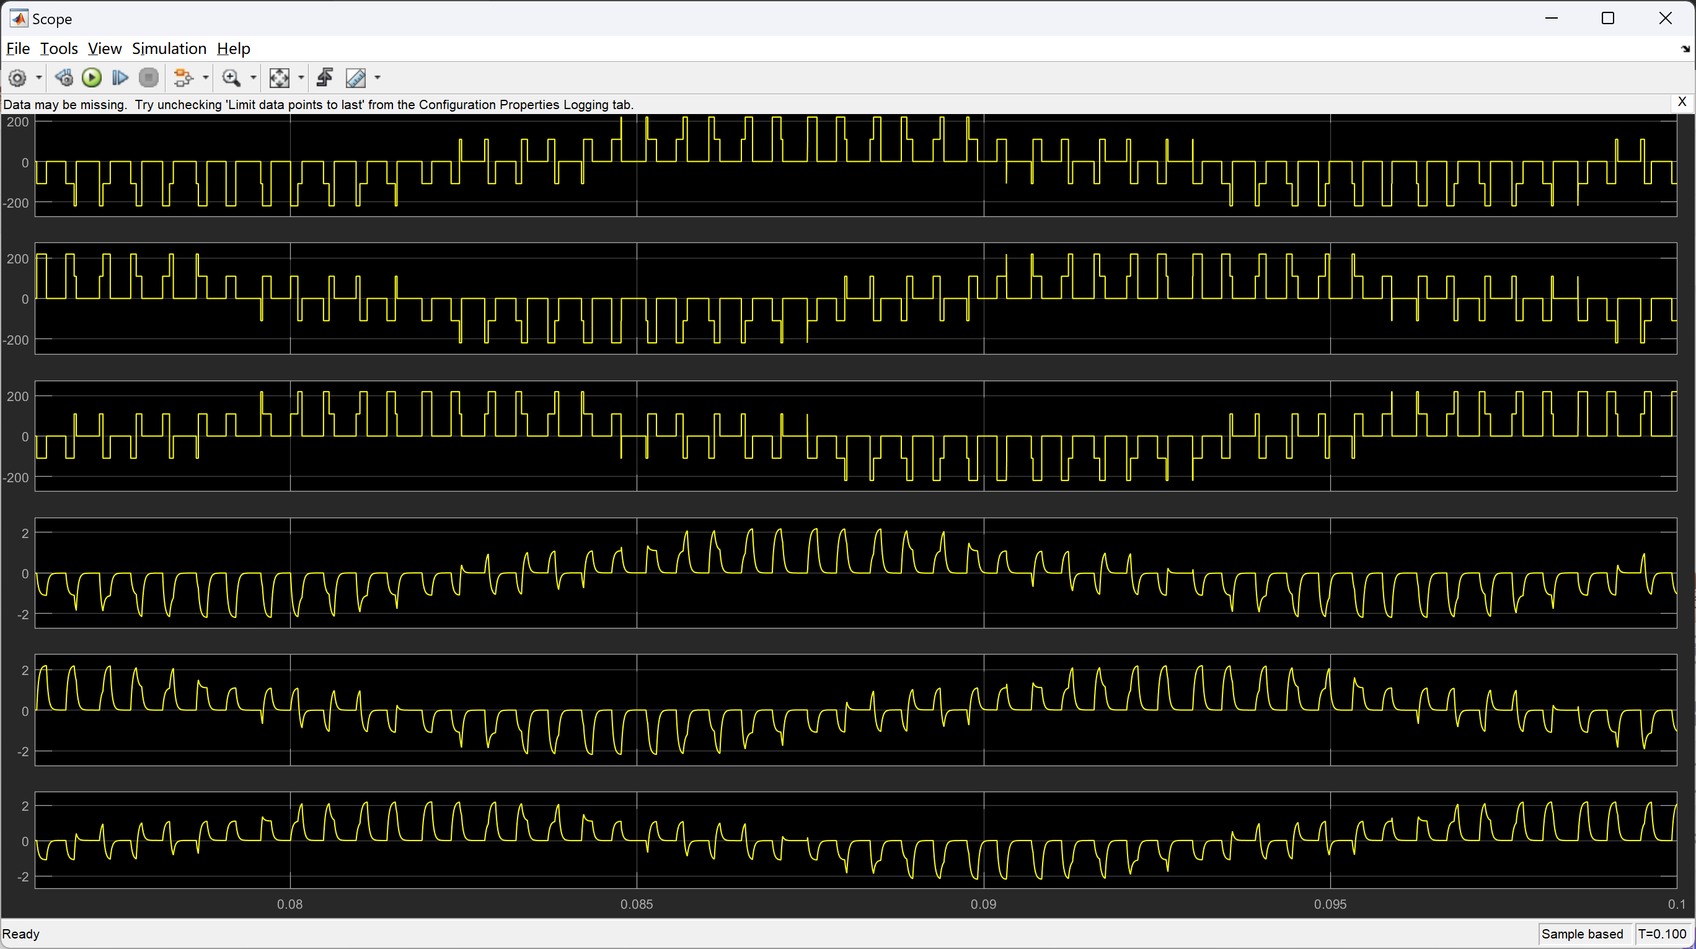Image resolution: width=1696 pixels, height=949 pixels.
Task: Toggle the Triggers toolbar icon
Action: [x=325, y=77]
